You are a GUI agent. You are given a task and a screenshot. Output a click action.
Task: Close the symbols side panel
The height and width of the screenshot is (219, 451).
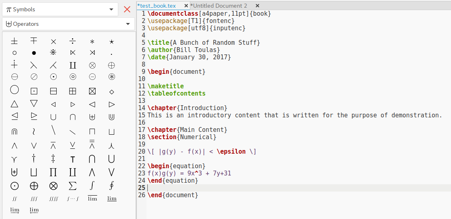[127, 9]
